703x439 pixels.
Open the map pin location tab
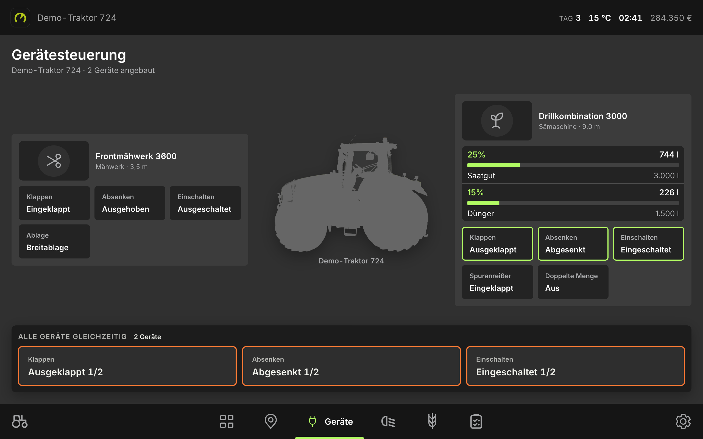[270, 421]
